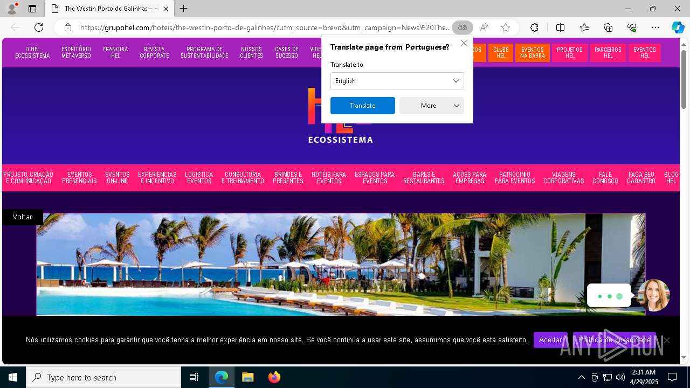
Task: Open Eventos On-line category
Action: pos(117,178)
